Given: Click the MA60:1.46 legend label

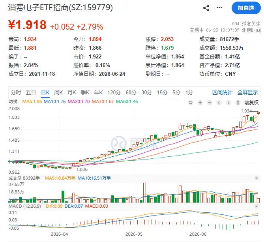Looking at the screenshot, I should click(127, 101).
